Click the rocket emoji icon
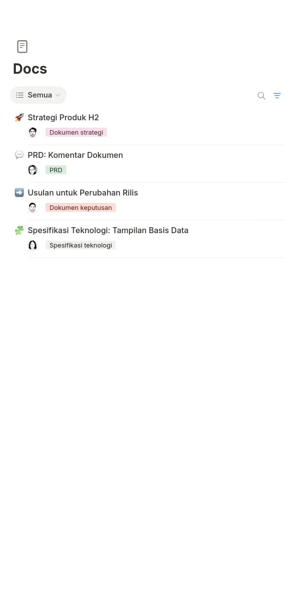The image size is (297, 594). [x=19, y=117]
